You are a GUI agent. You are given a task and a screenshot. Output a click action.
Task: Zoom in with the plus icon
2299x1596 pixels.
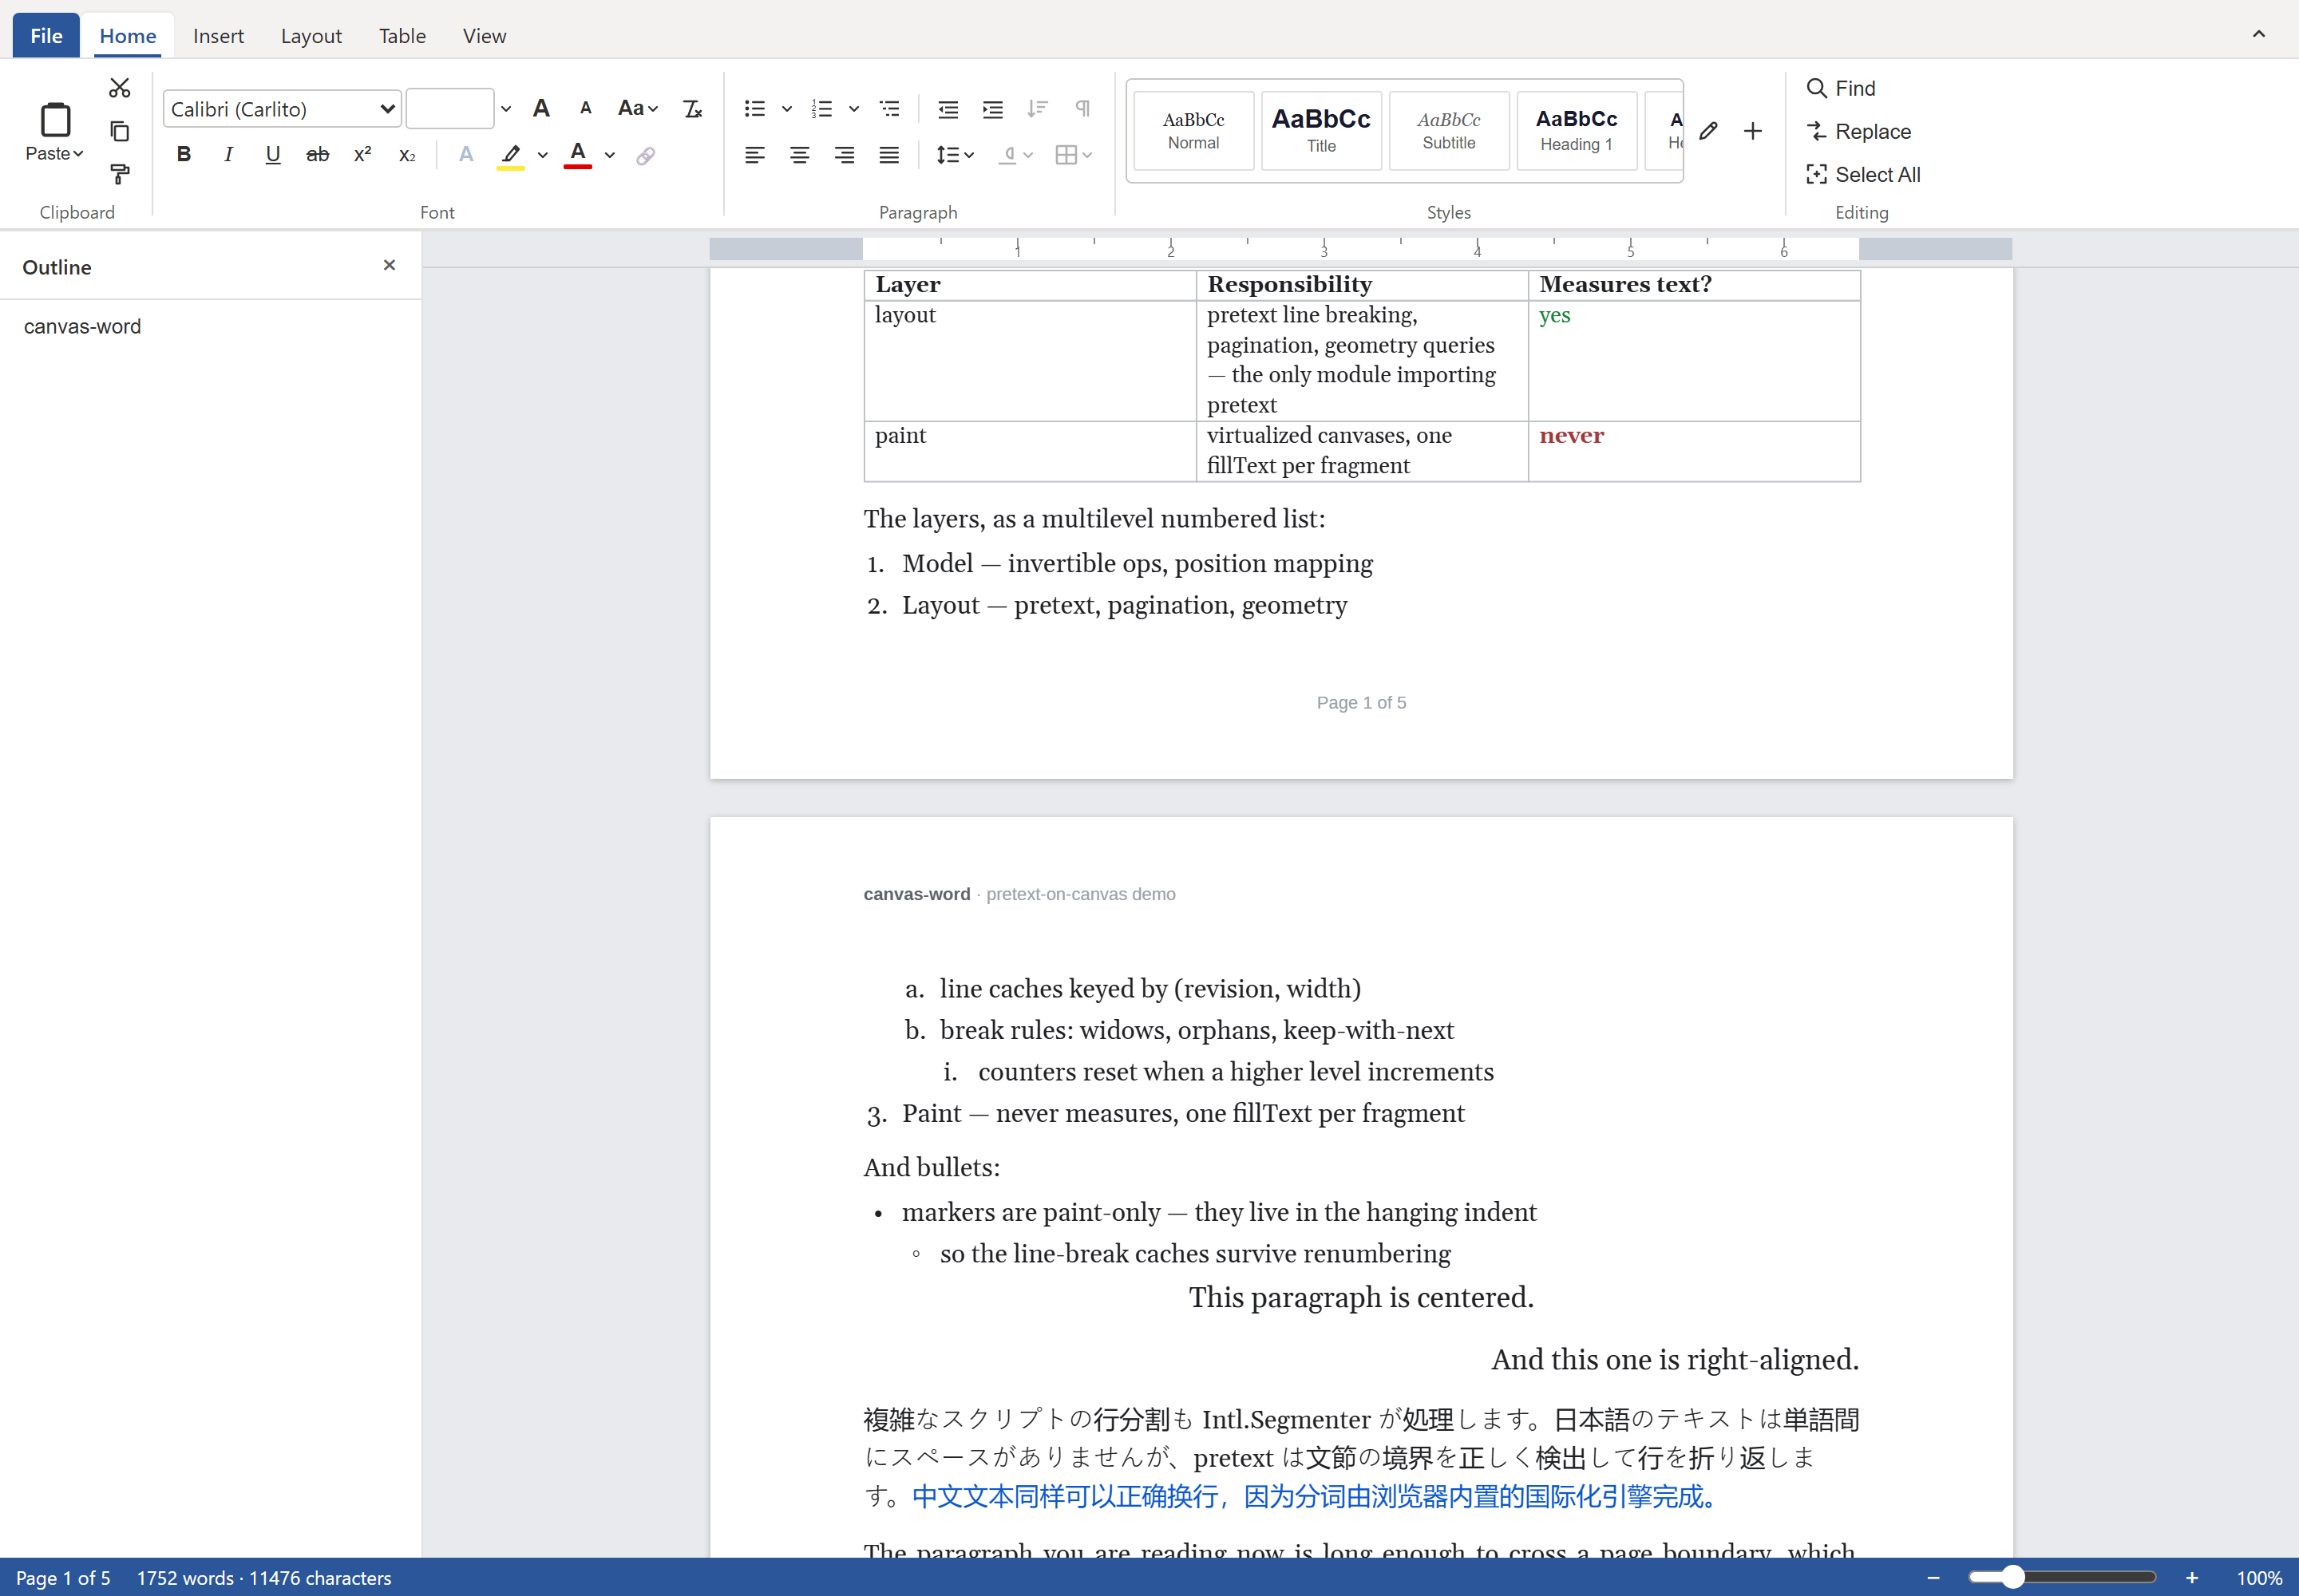coord(2192,1578)
